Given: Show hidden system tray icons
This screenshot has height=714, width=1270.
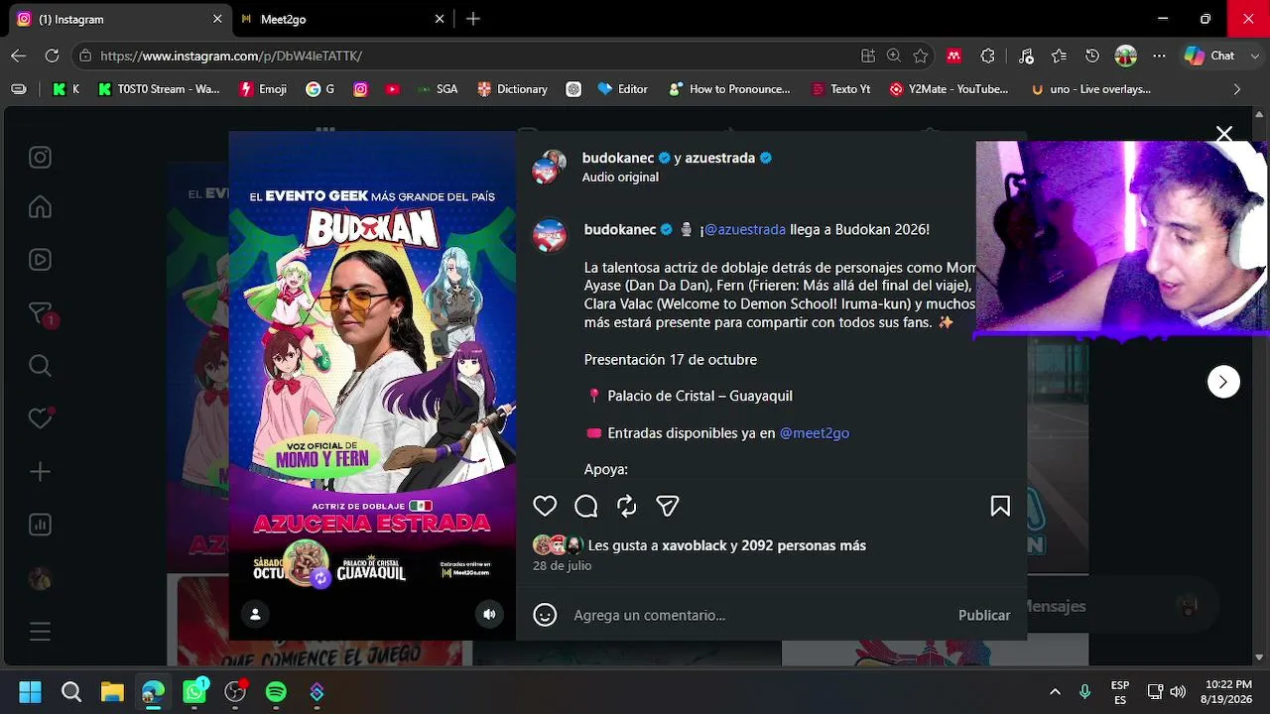Looking at the screenshot, I should click(x=1055, y=691).
